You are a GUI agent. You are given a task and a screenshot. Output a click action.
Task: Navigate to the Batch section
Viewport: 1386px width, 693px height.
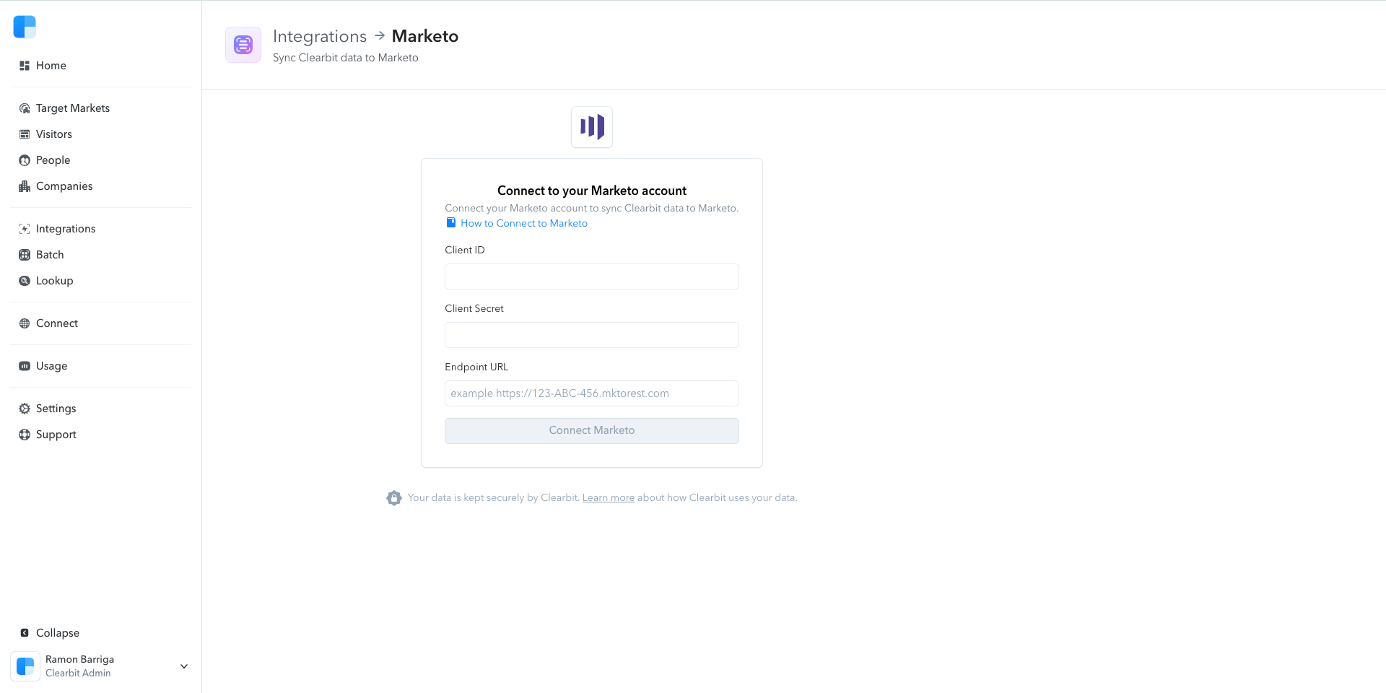50,255
